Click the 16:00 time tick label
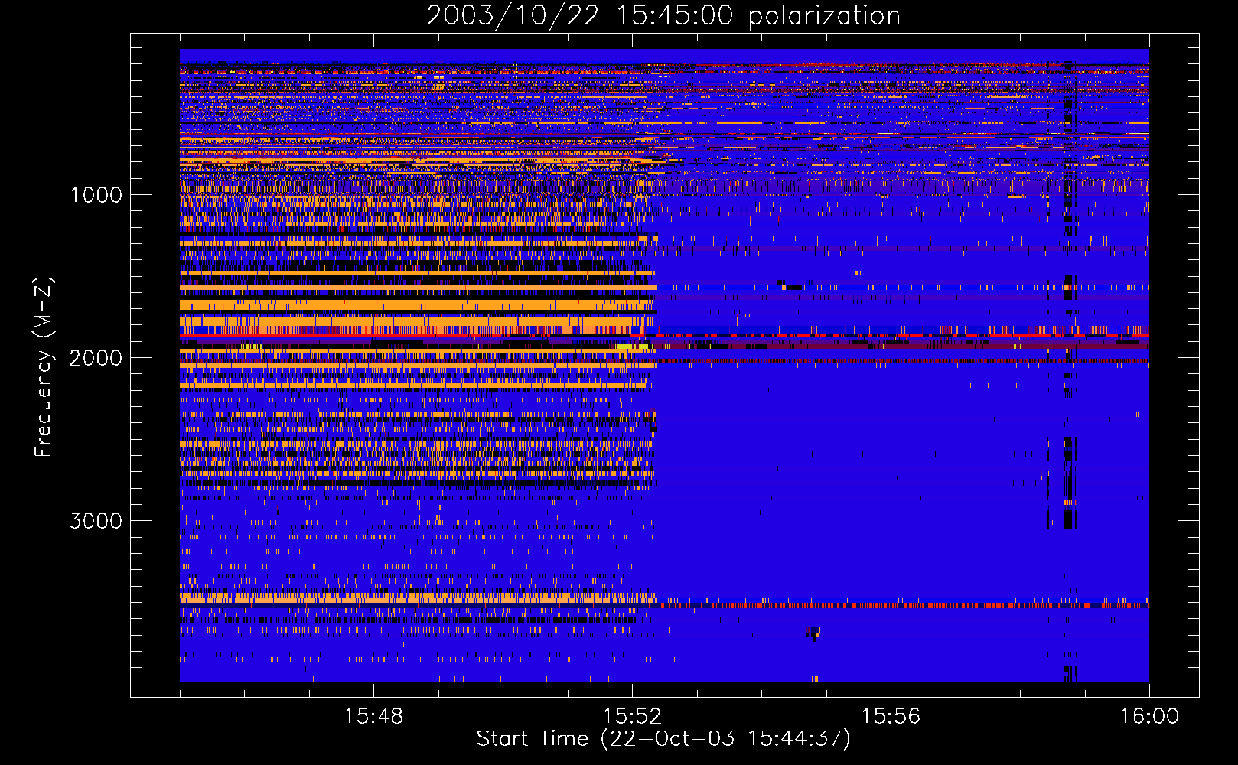 coord(1149,717)
